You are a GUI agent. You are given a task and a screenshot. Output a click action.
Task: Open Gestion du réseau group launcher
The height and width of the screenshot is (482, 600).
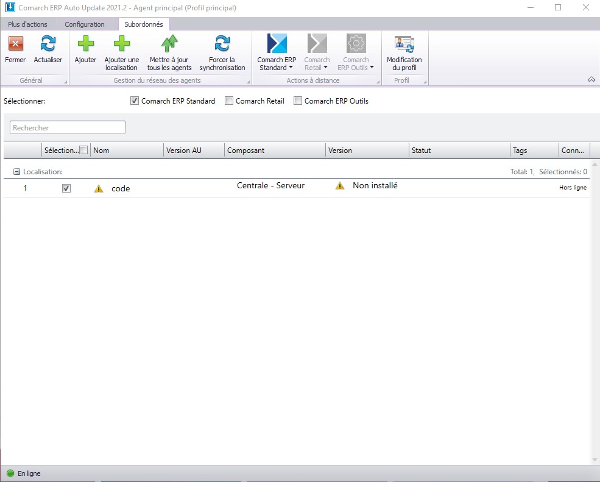click(x=249, y=82)
